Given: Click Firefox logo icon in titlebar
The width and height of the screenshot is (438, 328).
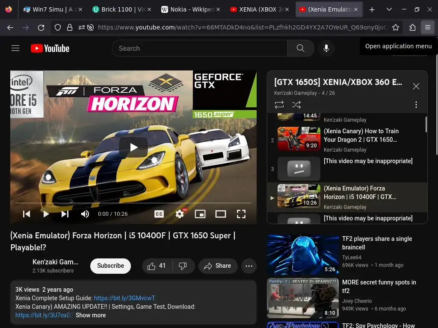Looking at the screenshot, I should coord(9,9).
